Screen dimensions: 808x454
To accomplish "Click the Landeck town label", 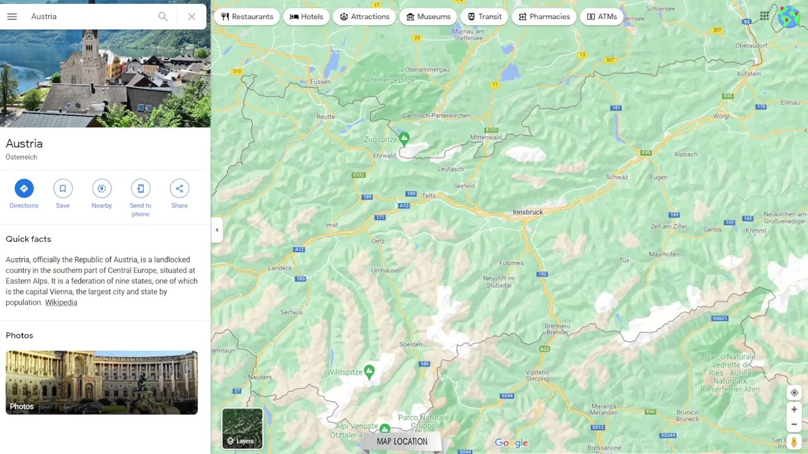I will [x=280, y=268].
